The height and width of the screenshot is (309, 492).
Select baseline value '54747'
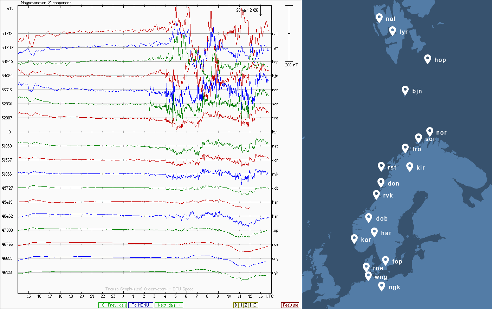click(x=7, y=48)
